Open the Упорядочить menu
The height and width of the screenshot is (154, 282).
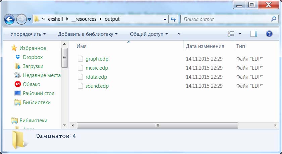(x=28, y=34)
